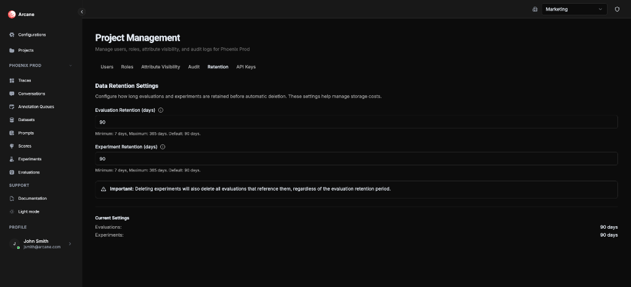The height and width of the screenshot is (287, 631).
Task: Open Documentation link in Support
Action: pos(32,199)
